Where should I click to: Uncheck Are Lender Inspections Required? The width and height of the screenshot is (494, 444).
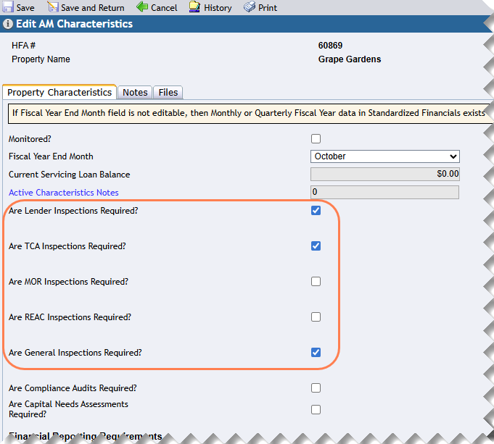click(x=316, y=211)
